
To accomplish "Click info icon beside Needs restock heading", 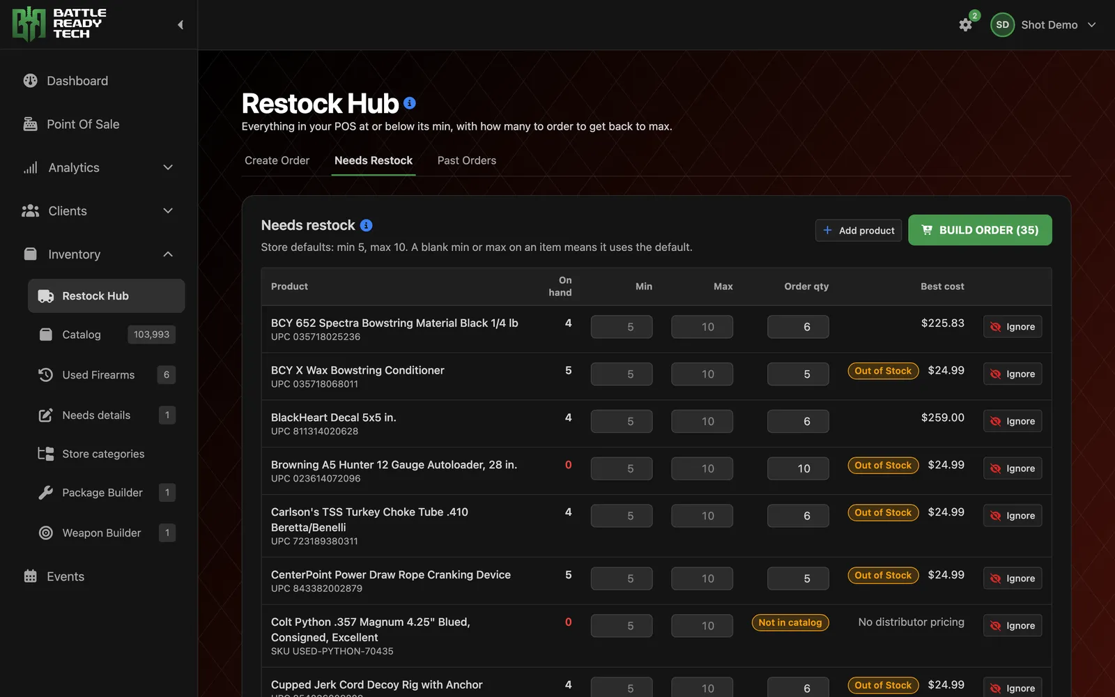I will [x=366, y=225].
